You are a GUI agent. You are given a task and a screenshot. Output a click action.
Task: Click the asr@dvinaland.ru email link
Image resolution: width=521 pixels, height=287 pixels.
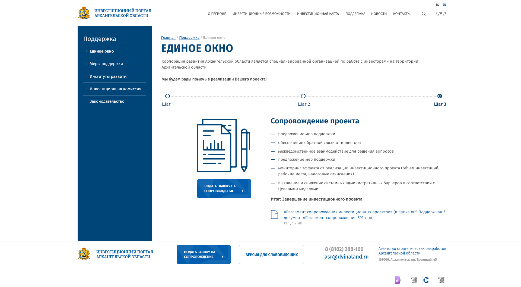click(346, 257)
